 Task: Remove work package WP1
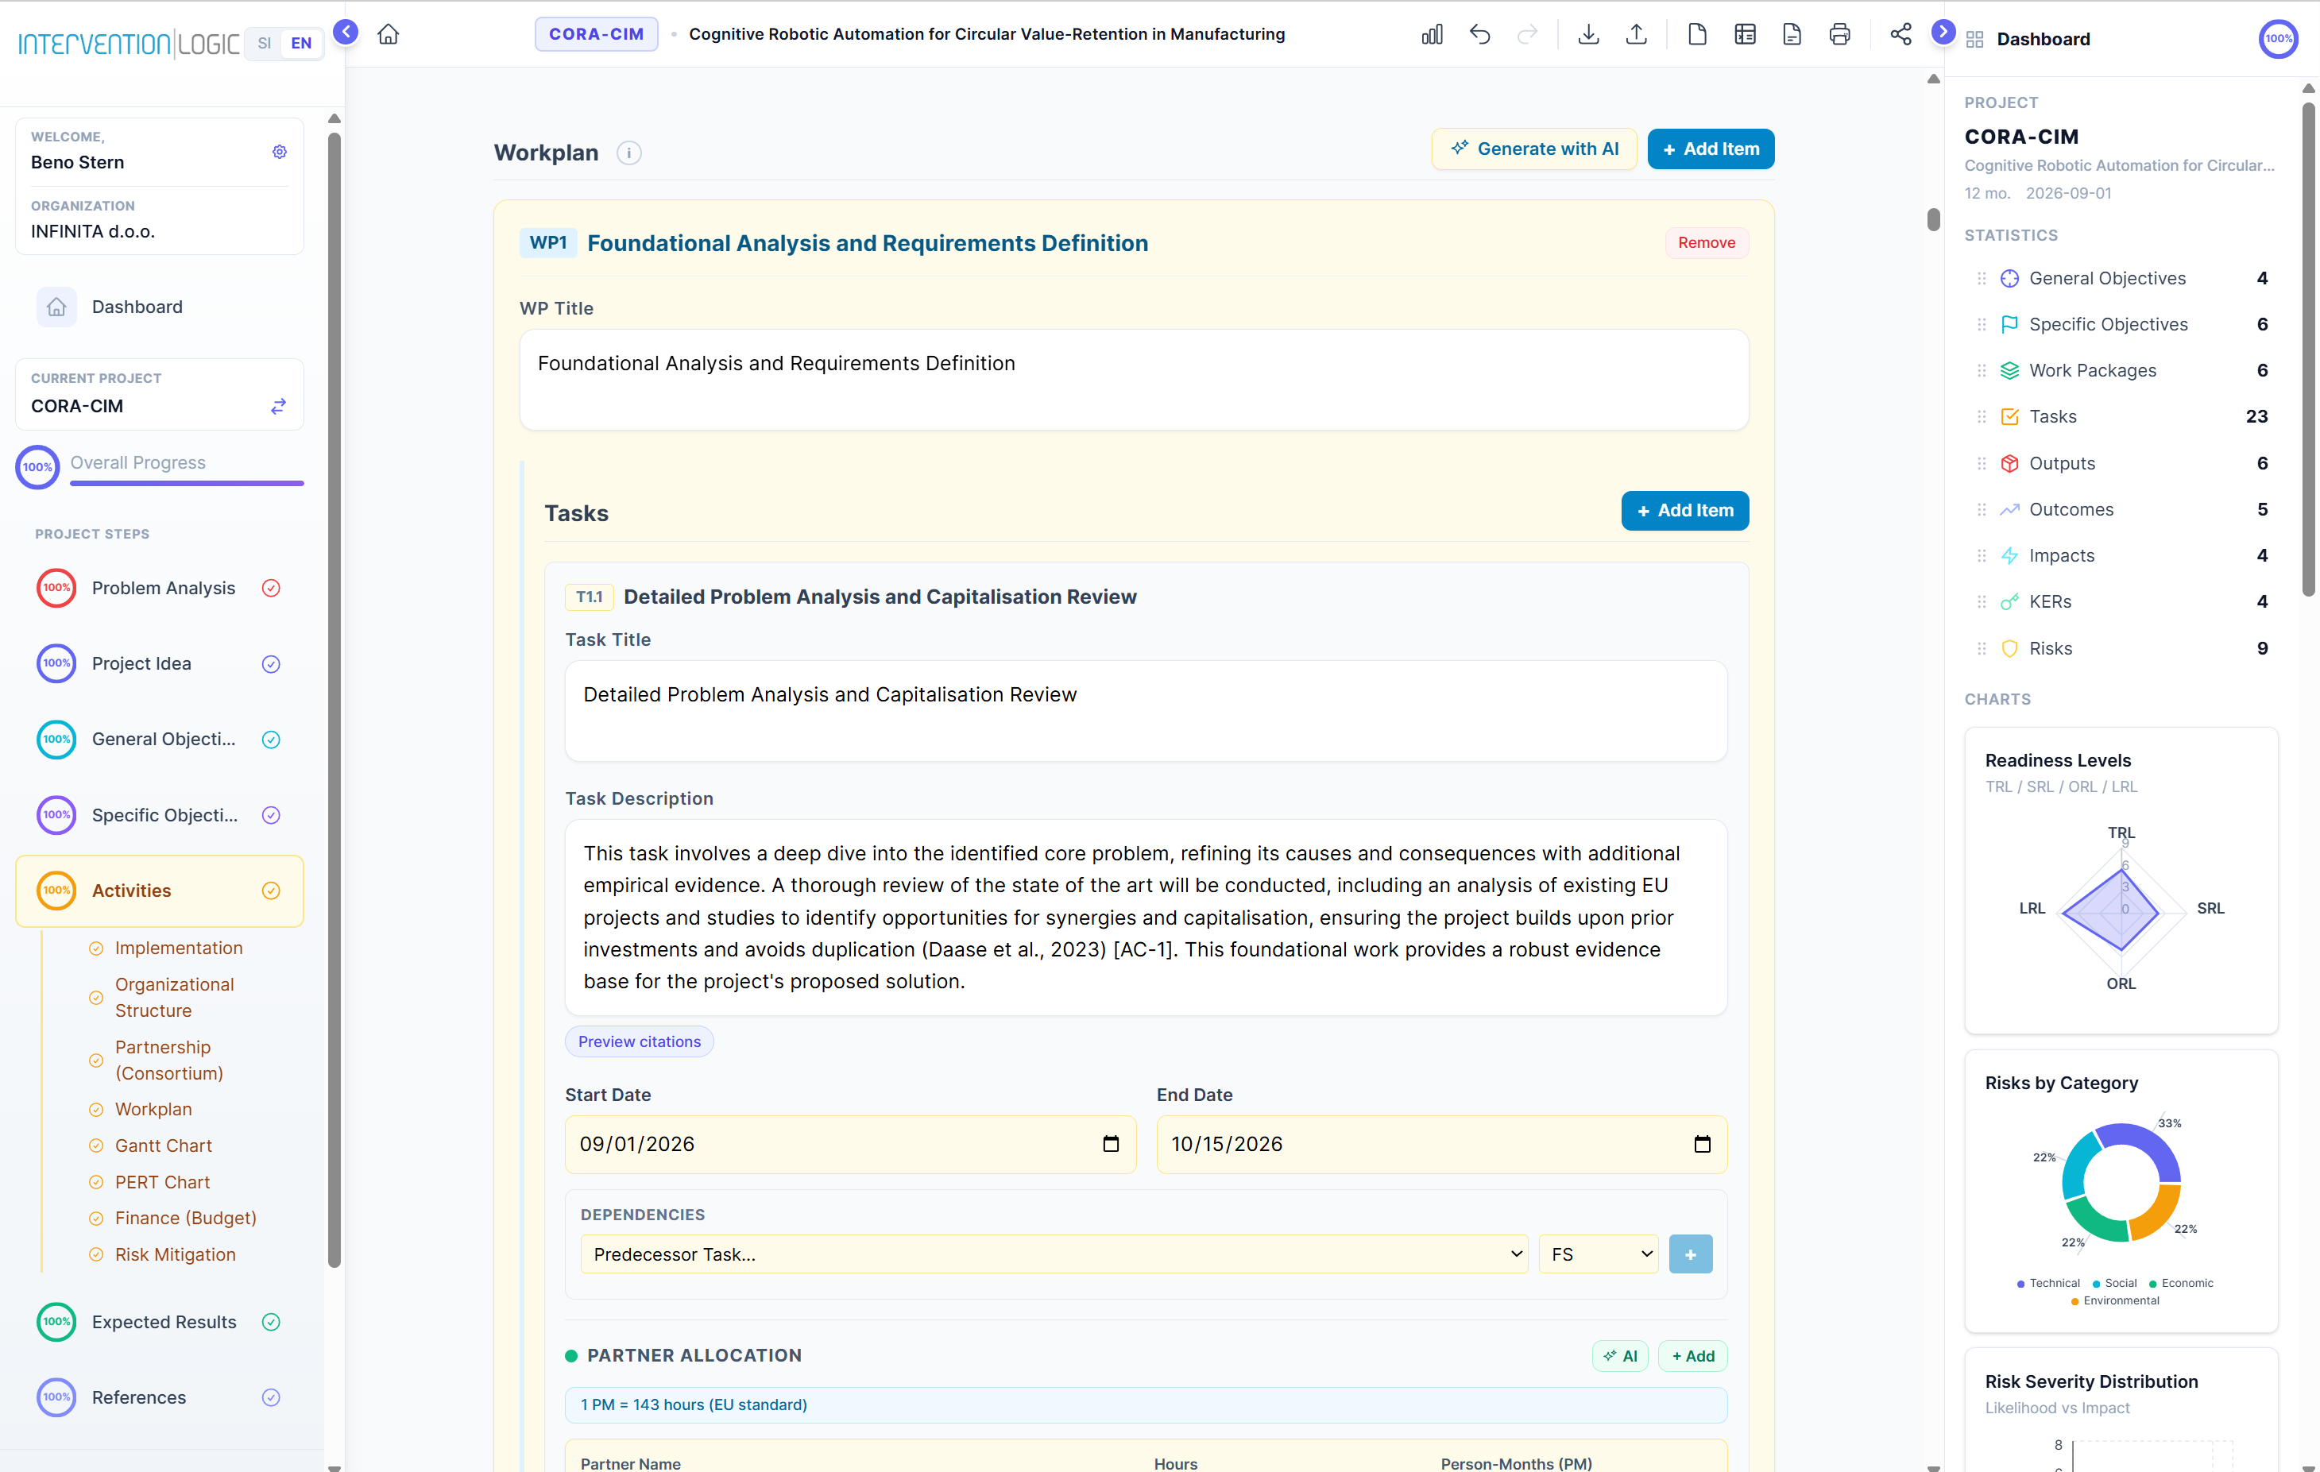click(x=1707, y=243)
